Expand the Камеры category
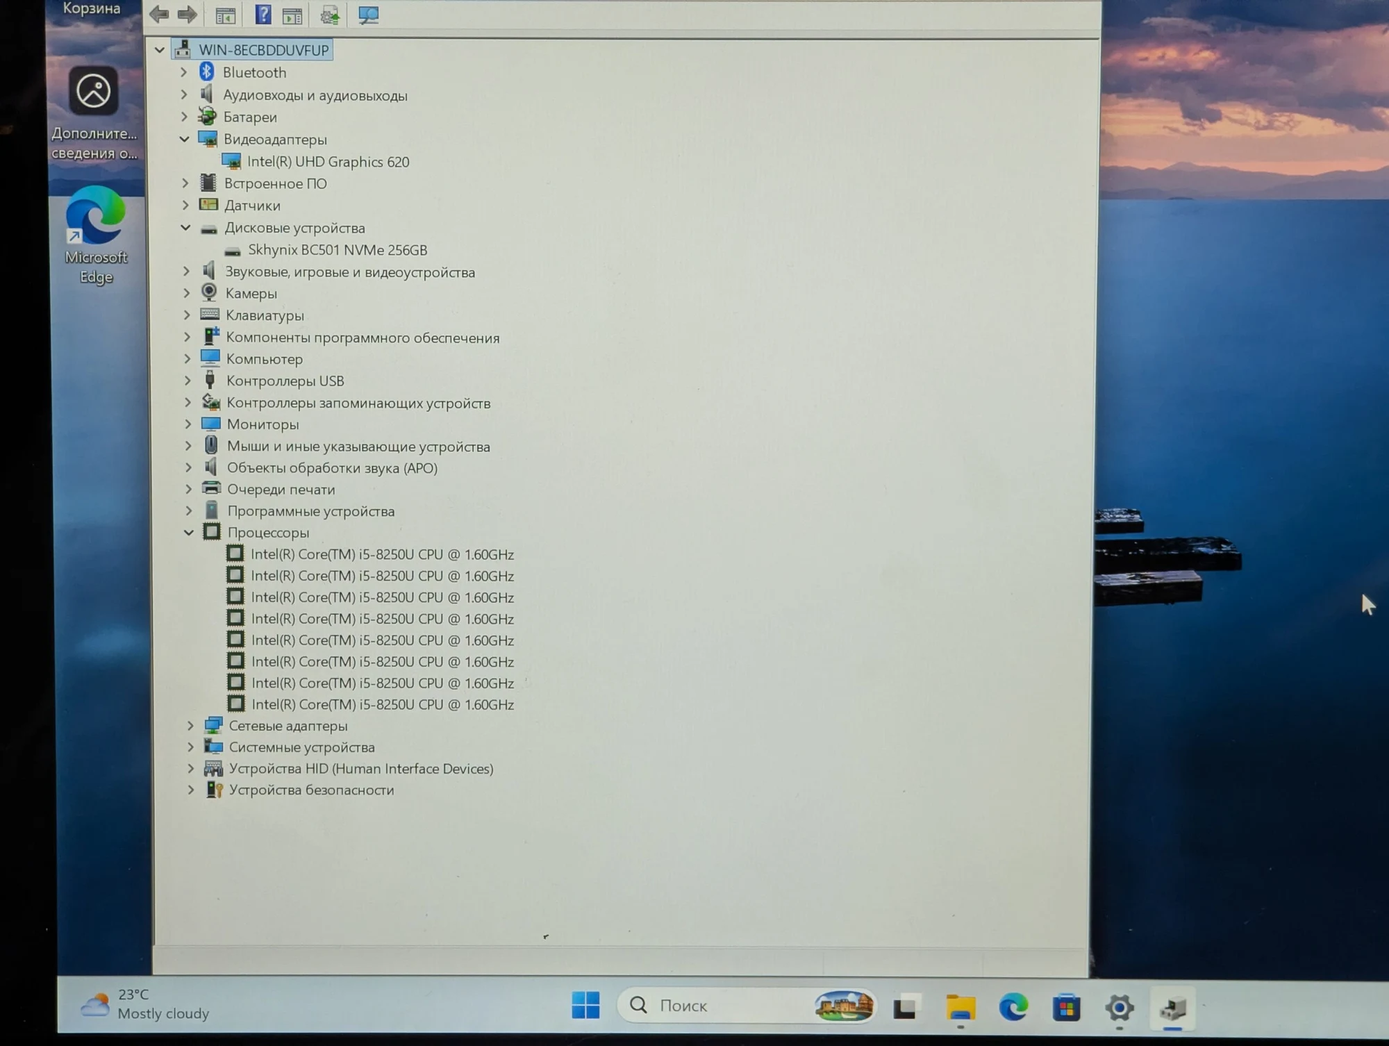Screen dimensions: 1389x1046 (186, 293)
